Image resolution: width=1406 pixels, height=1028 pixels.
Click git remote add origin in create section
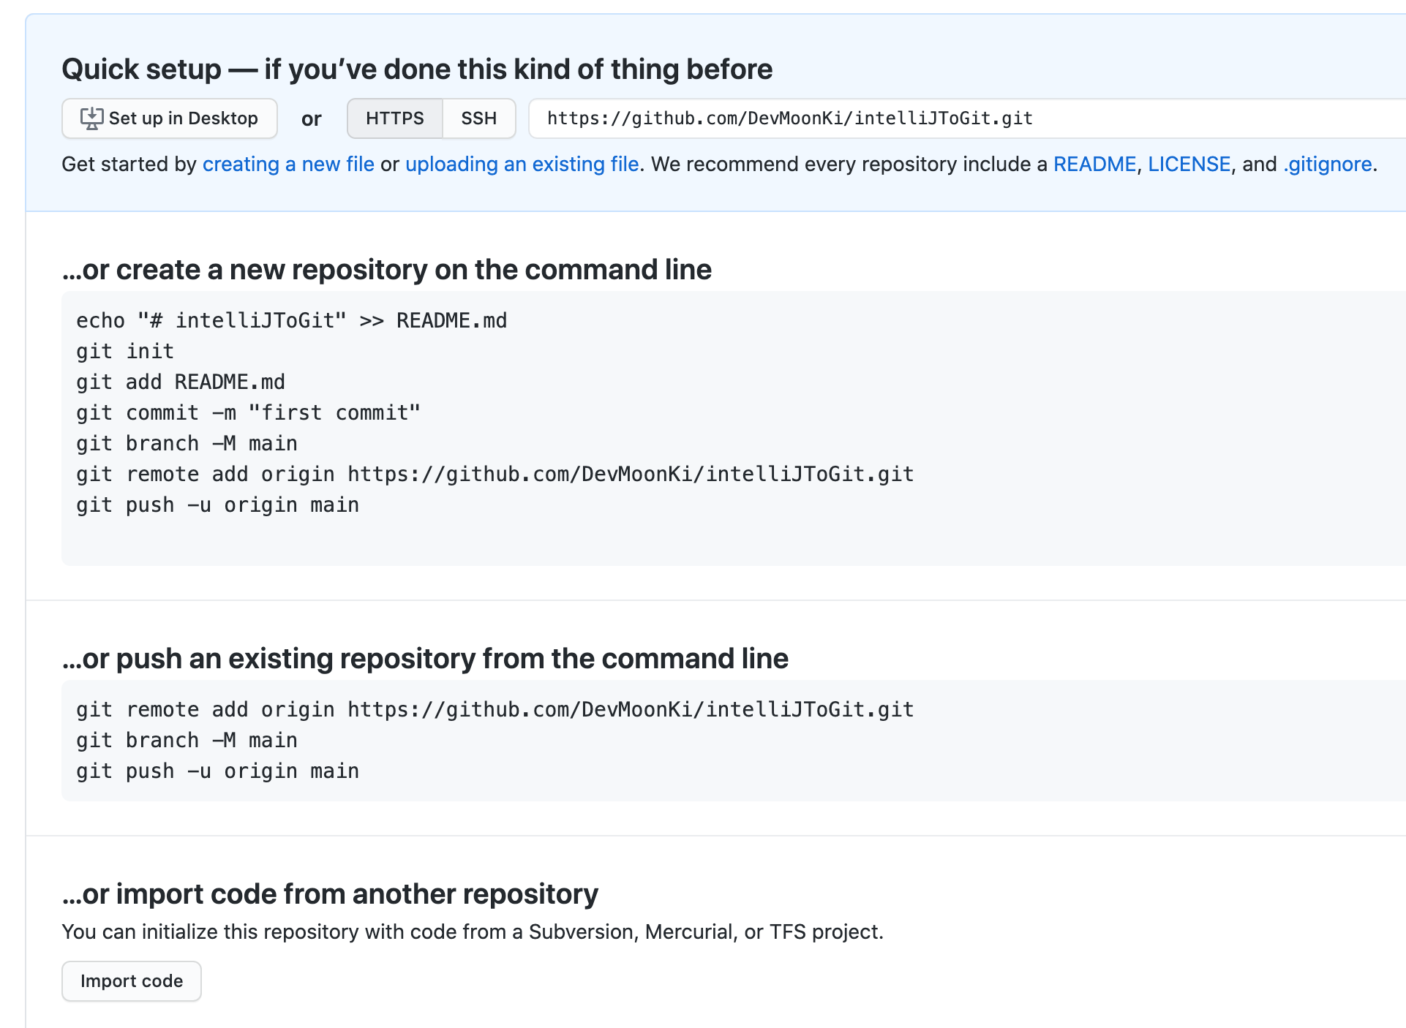495,475
